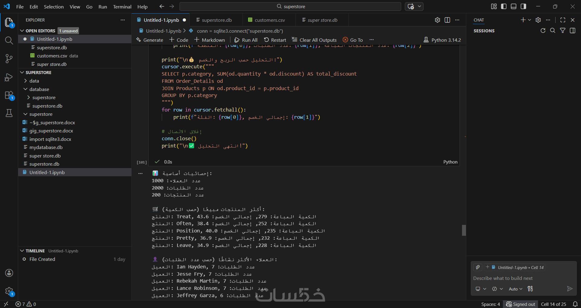Open the Accounts menu icon
The width and height of the screenshot is (581, 308).
(9, 273)
